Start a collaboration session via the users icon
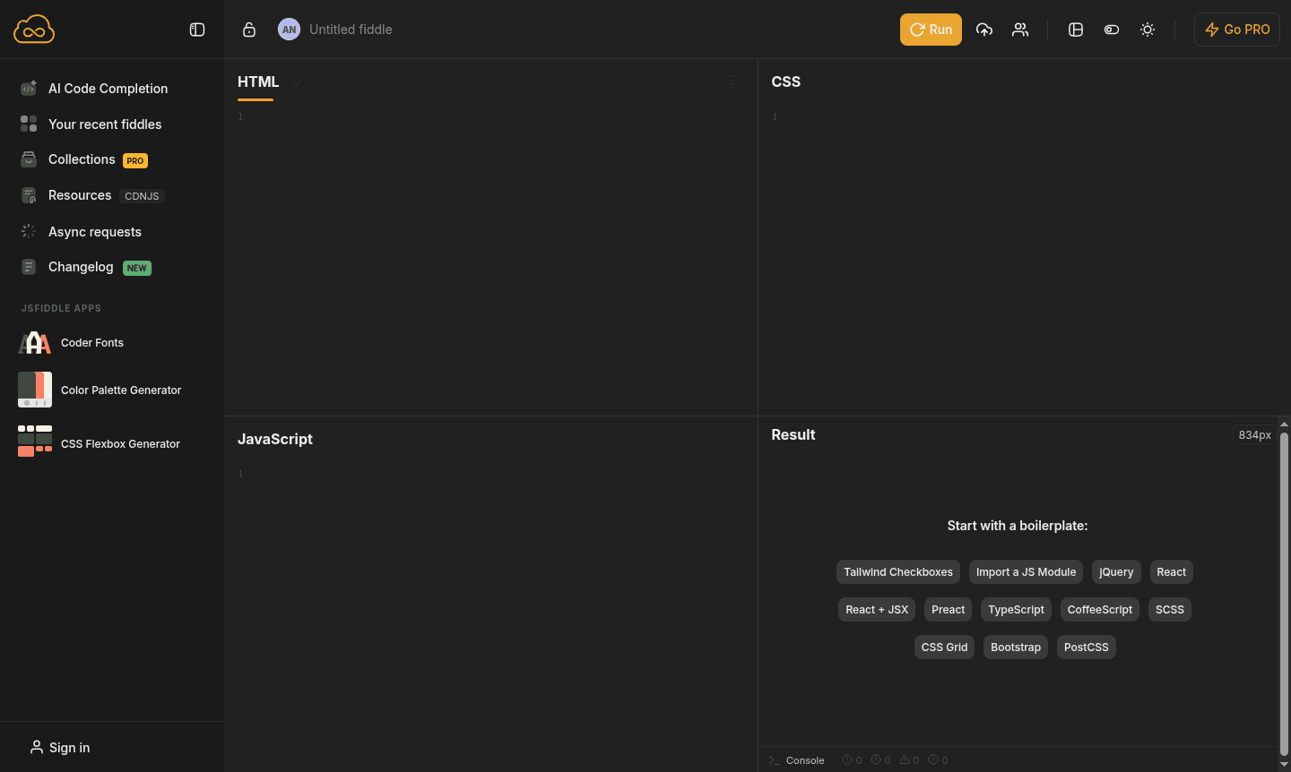 click(1020, 30)
